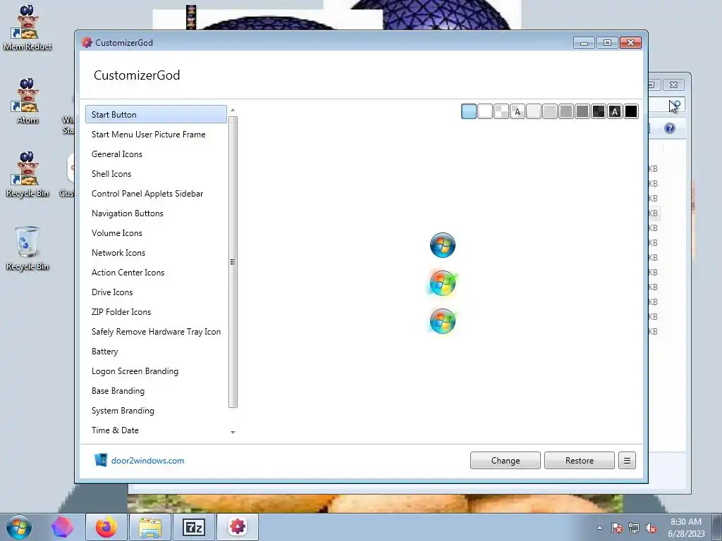
Task: Open 7-Zip from the taskbar
Action: point(194,527)
